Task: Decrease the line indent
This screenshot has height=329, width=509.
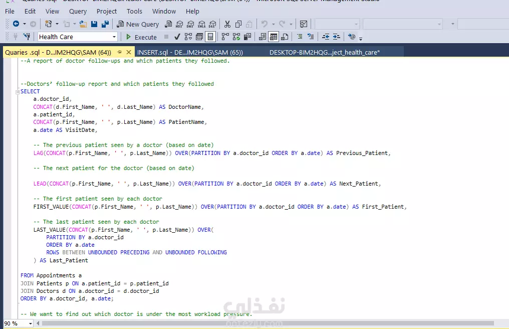Action: (326, 37)
